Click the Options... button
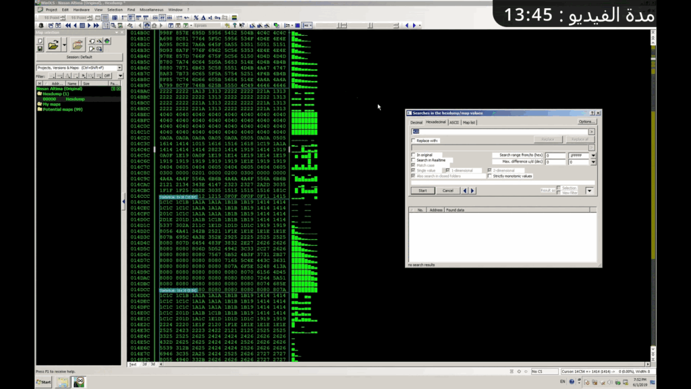This screenshot has width=691, height=389. [587, 122]
